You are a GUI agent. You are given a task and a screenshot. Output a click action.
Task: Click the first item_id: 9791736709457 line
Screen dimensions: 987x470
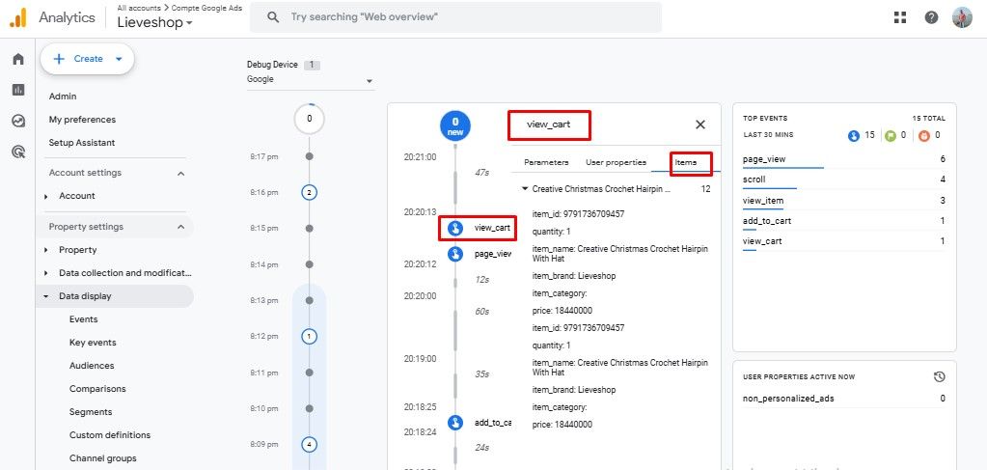[579, 214]
